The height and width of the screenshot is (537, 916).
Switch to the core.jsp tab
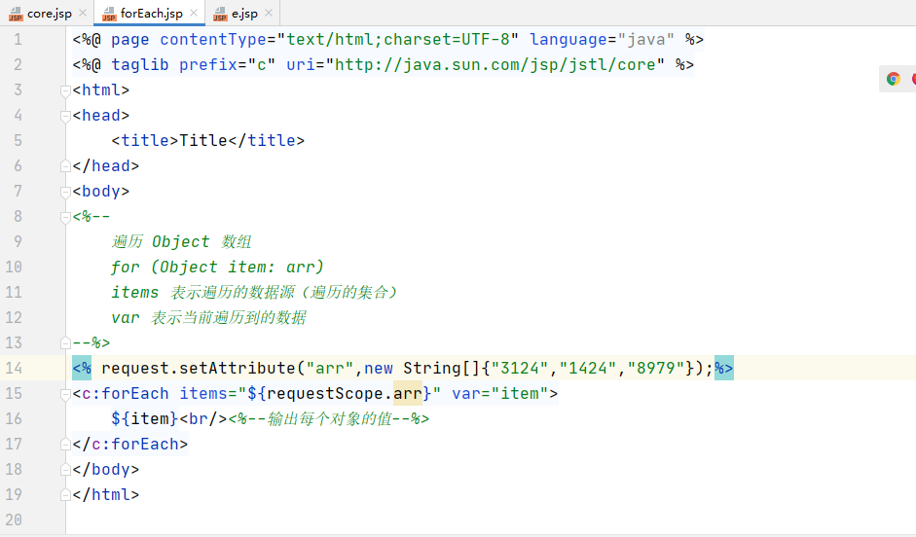(x=49, y=13)
